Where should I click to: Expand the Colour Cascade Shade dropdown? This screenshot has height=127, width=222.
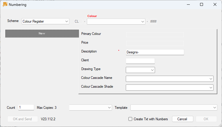(169, 88)
